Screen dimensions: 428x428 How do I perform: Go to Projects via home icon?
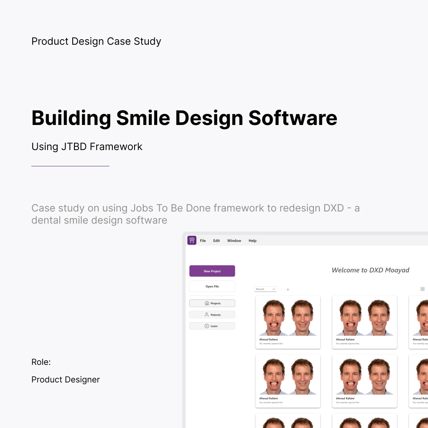[x=212, y=303]
